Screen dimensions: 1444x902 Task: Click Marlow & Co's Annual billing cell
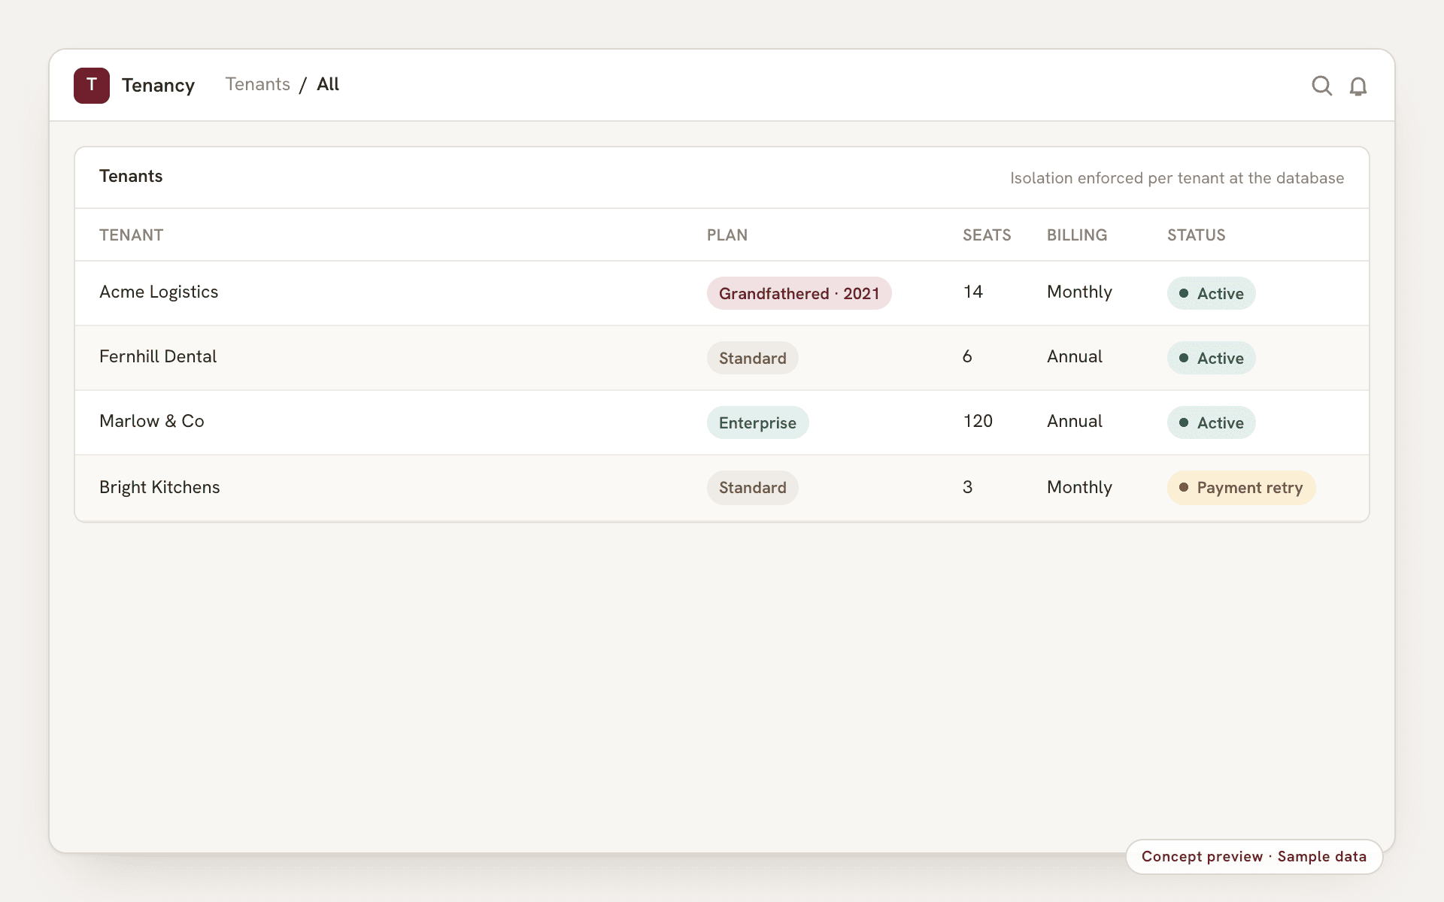1075,421
